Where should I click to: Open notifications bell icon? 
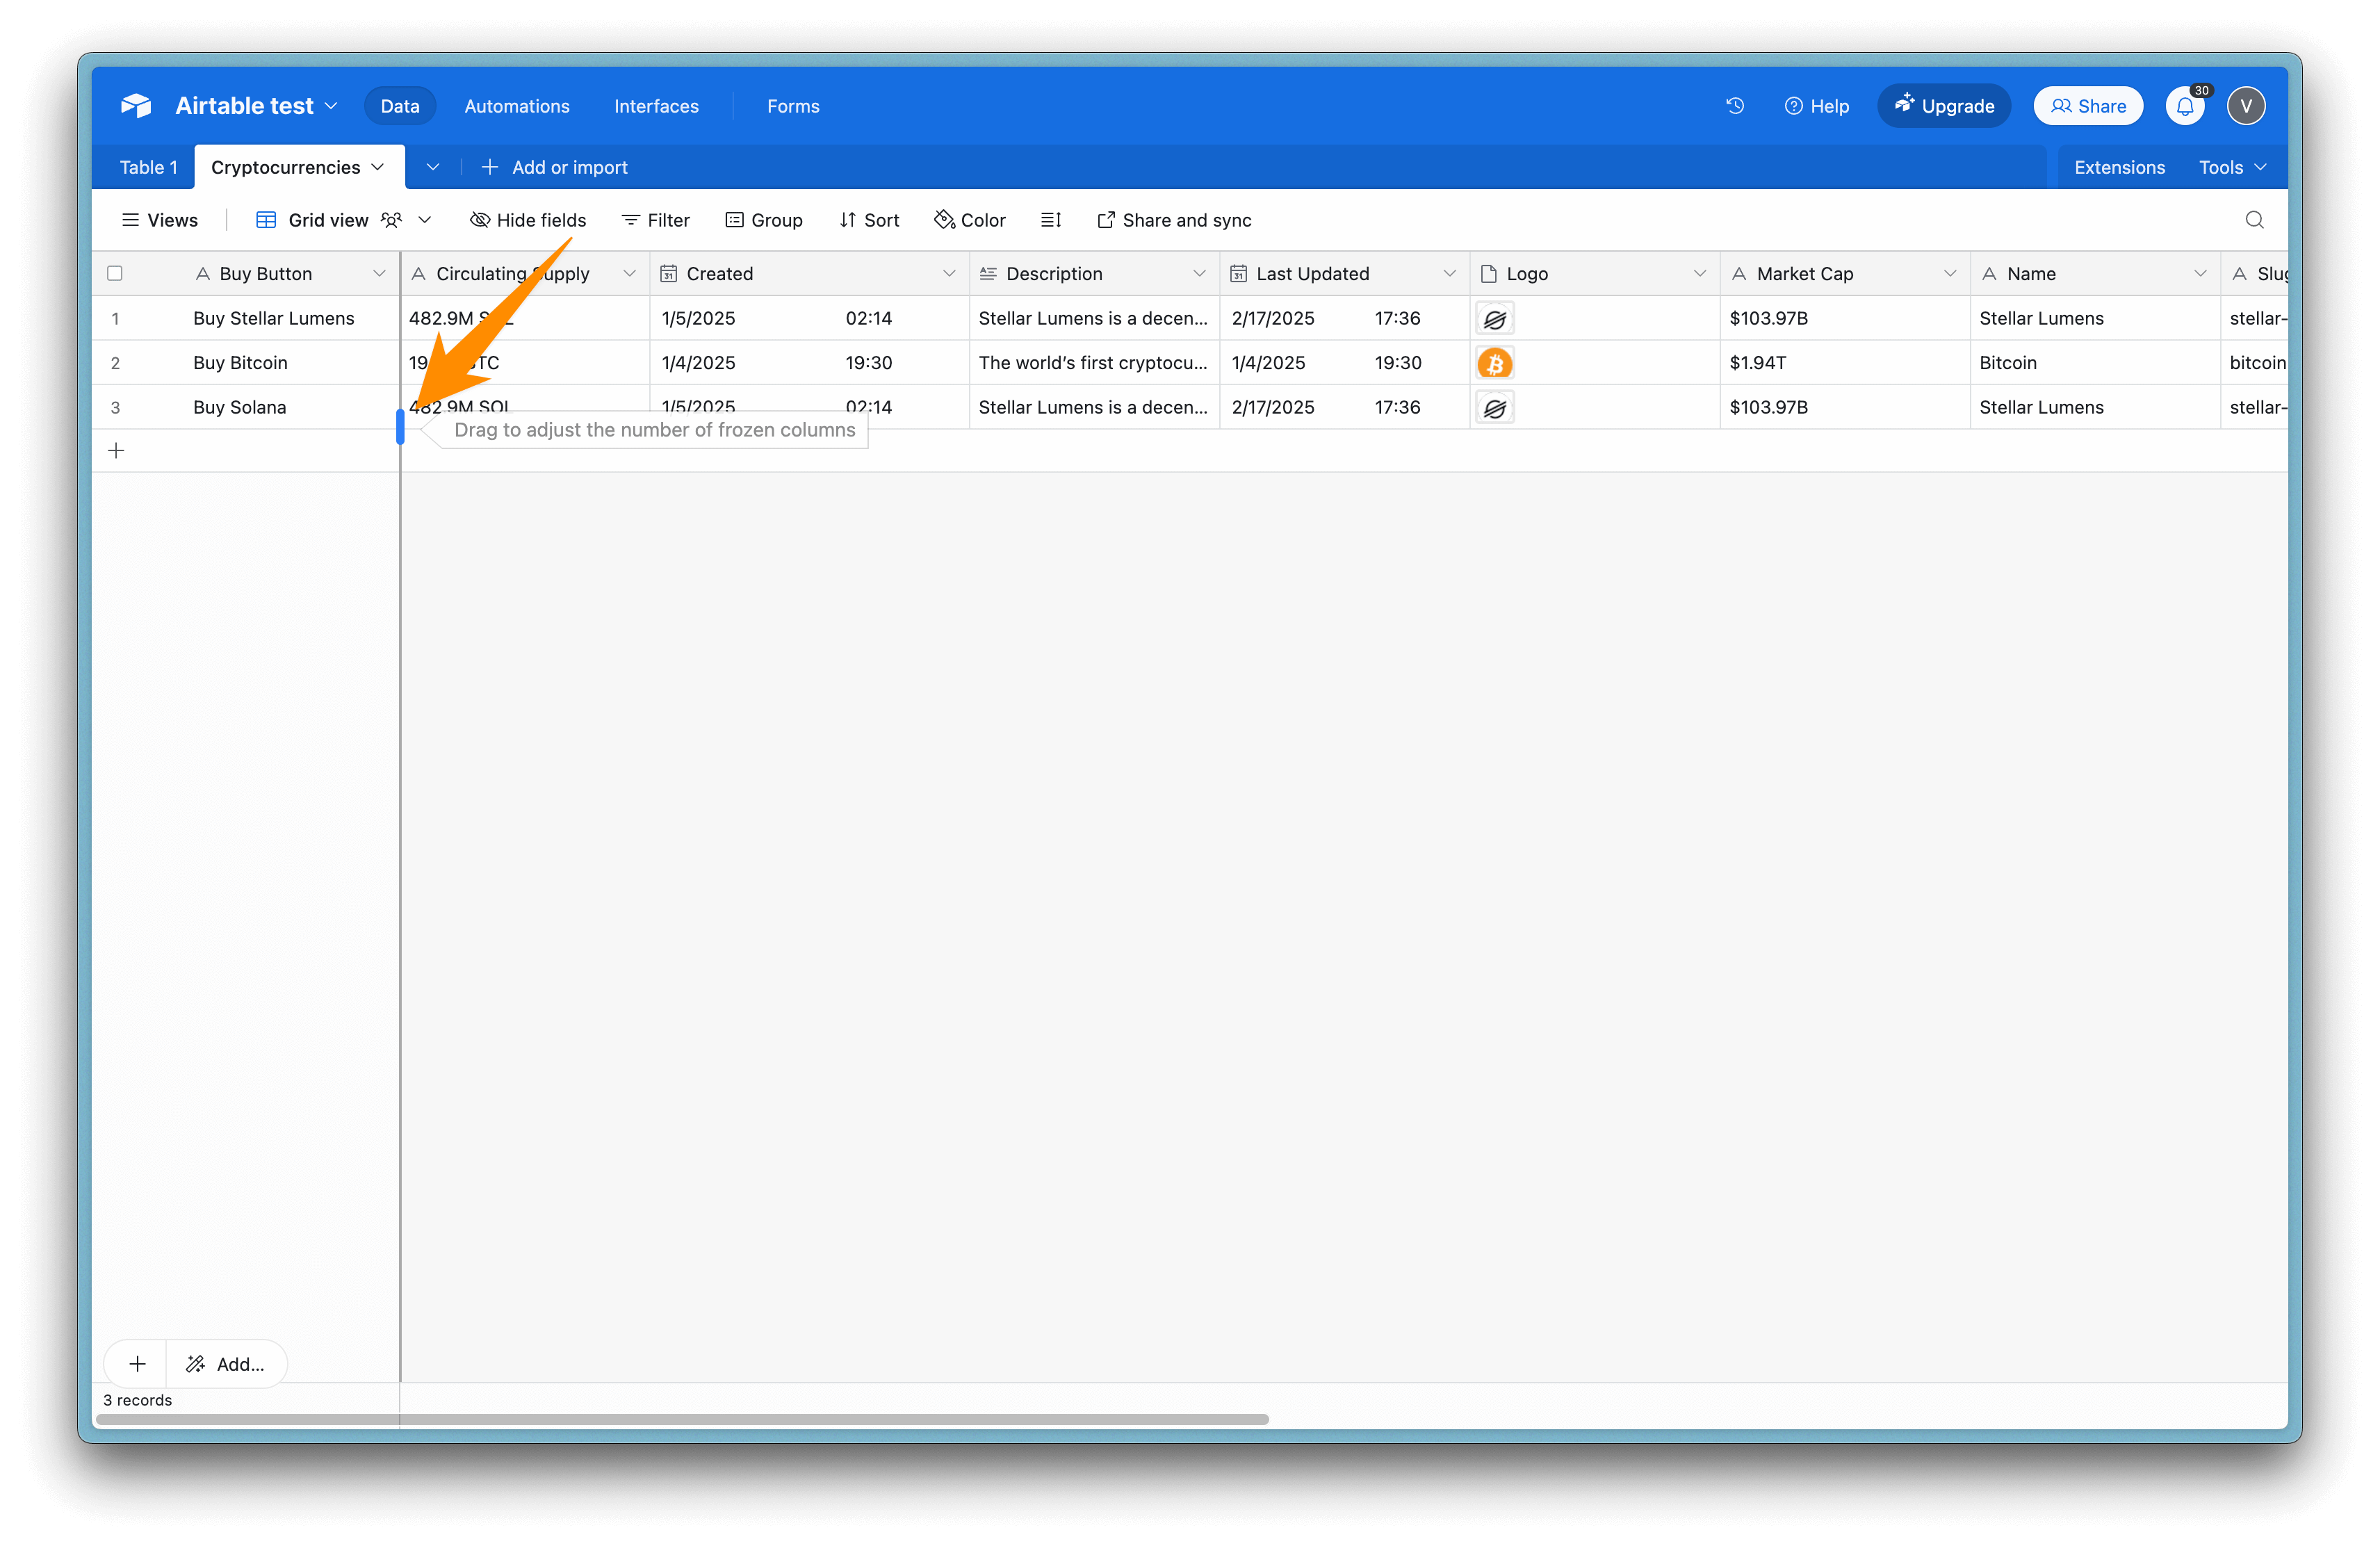[x=2185, y=106]
